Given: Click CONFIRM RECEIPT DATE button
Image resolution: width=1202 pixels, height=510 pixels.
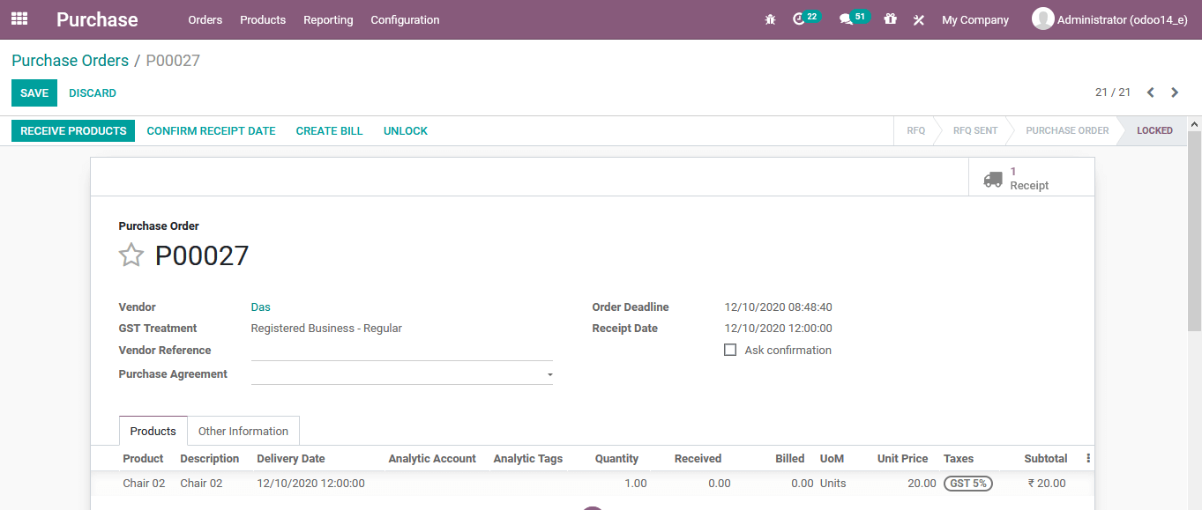Looking at the screenshot, I should 211,130.
